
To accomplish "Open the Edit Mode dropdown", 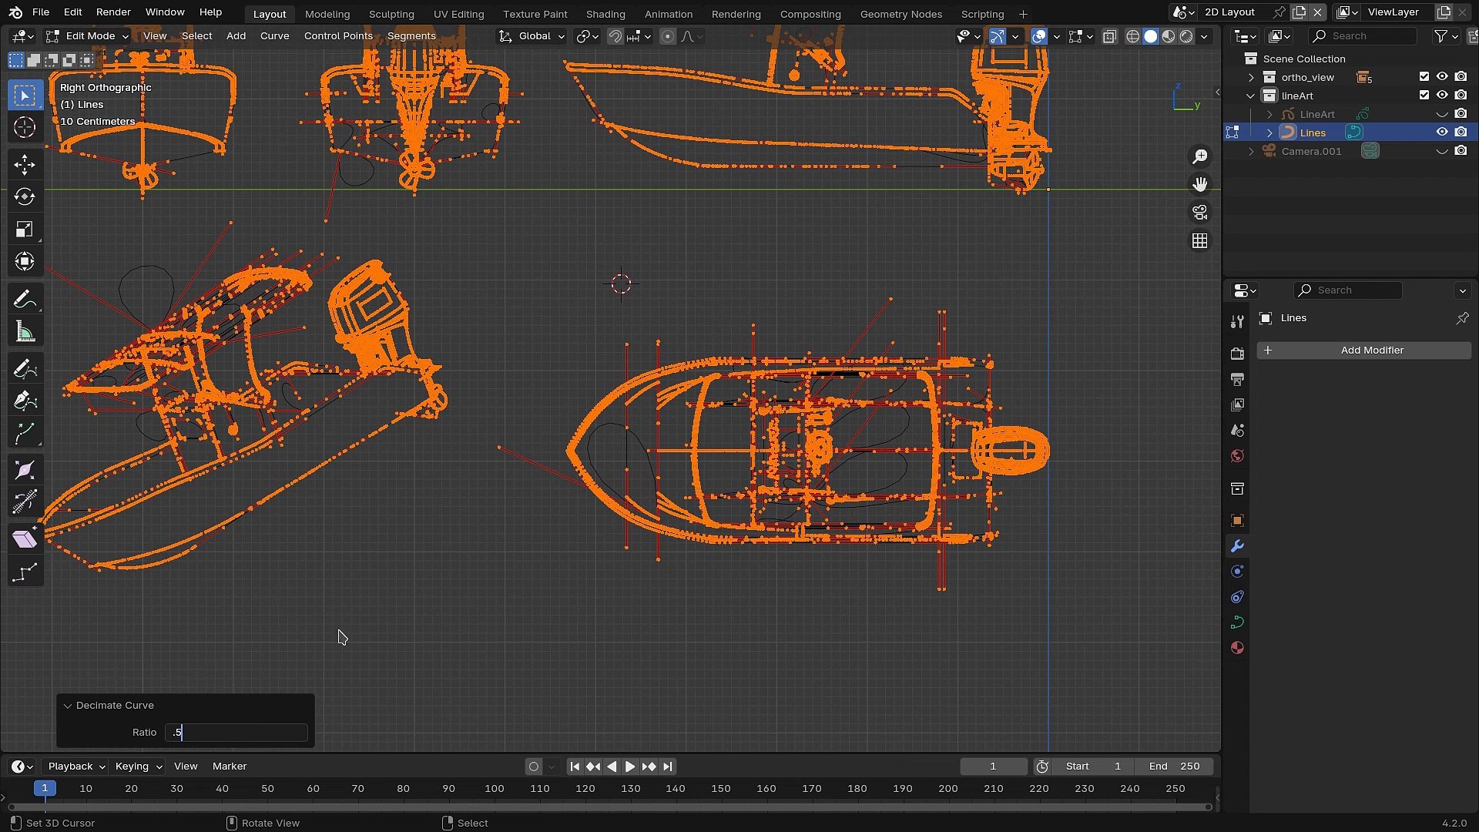I will pyautogui.click(x=87, y=36).
